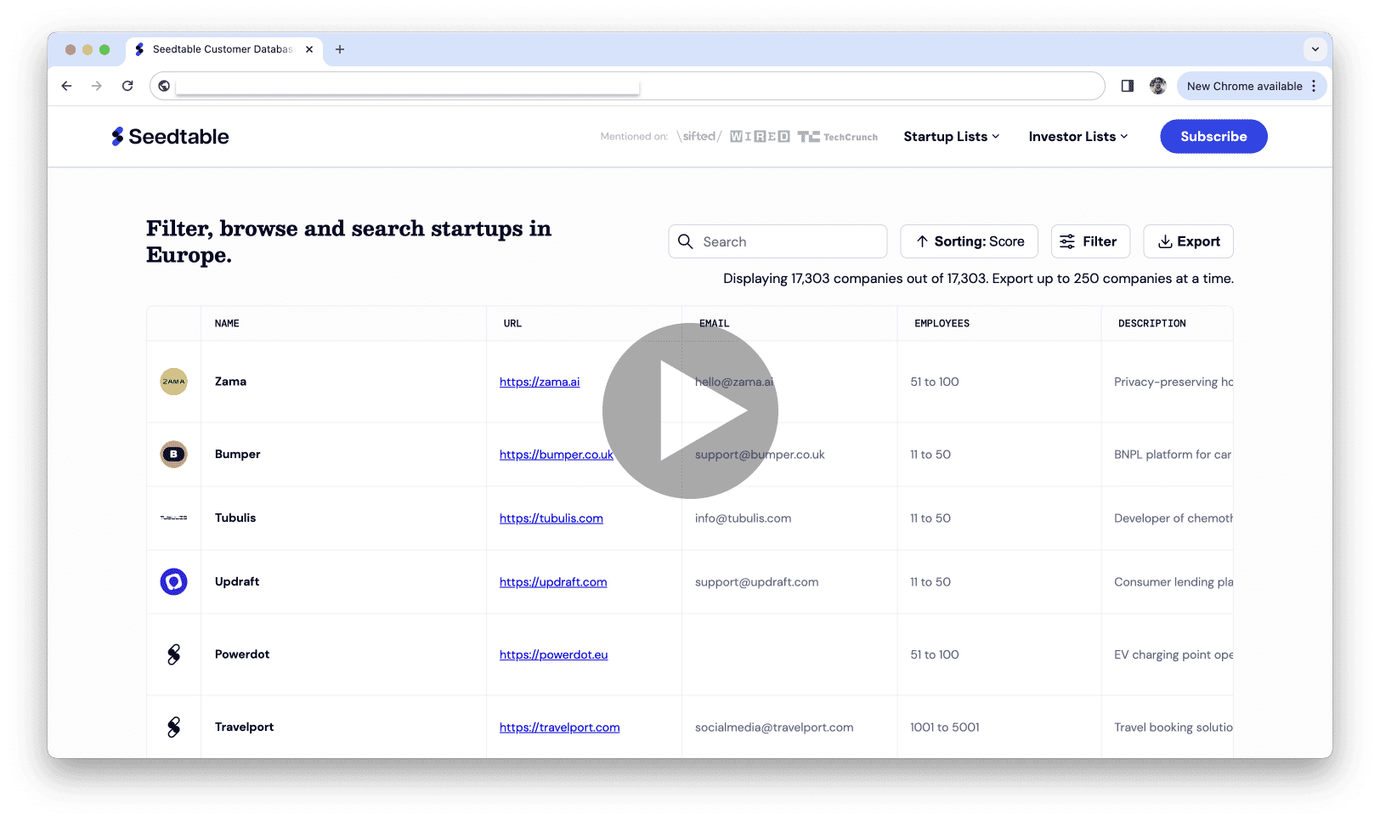
Task: Open a new browser tab with plus icon
Action: [340, 49]
